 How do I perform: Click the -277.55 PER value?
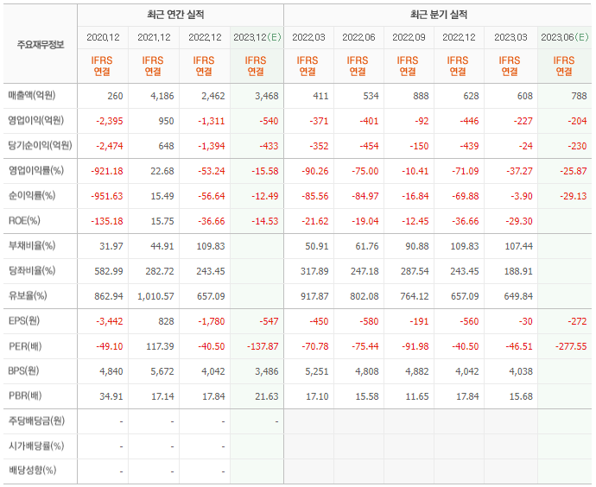[x=571, y=346]
